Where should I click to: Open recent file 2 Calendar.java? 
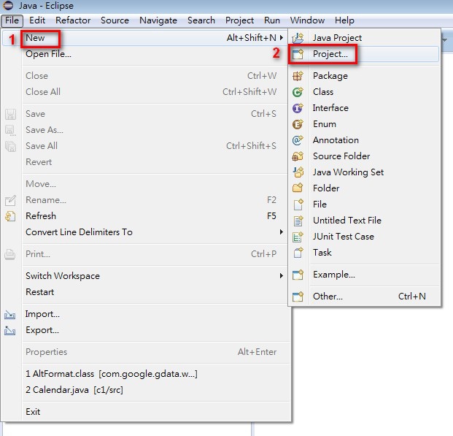(144, 390)
